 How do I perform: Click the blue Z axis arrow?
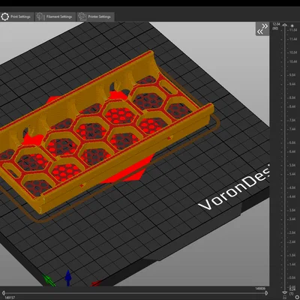pos(68,277)
